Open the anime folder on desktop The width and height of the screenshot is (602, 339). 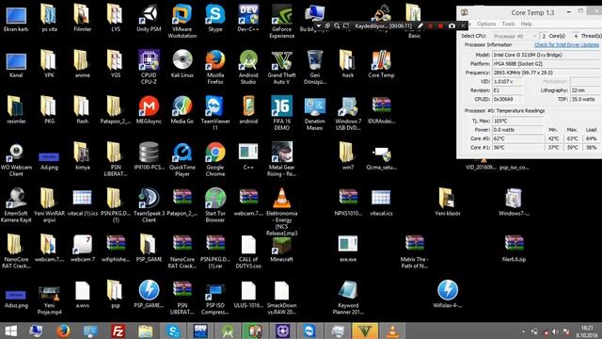pyautogui.click(x=82, y=64)
